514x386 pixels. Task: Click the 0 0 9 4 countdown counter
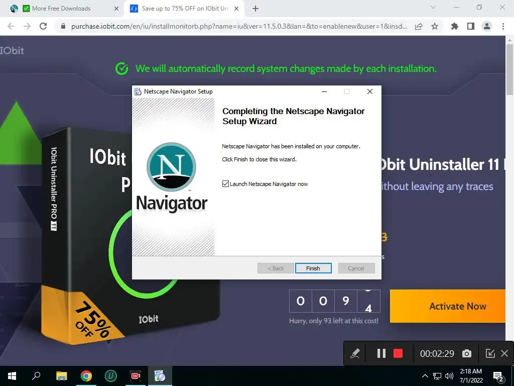[x=335, y=301]
